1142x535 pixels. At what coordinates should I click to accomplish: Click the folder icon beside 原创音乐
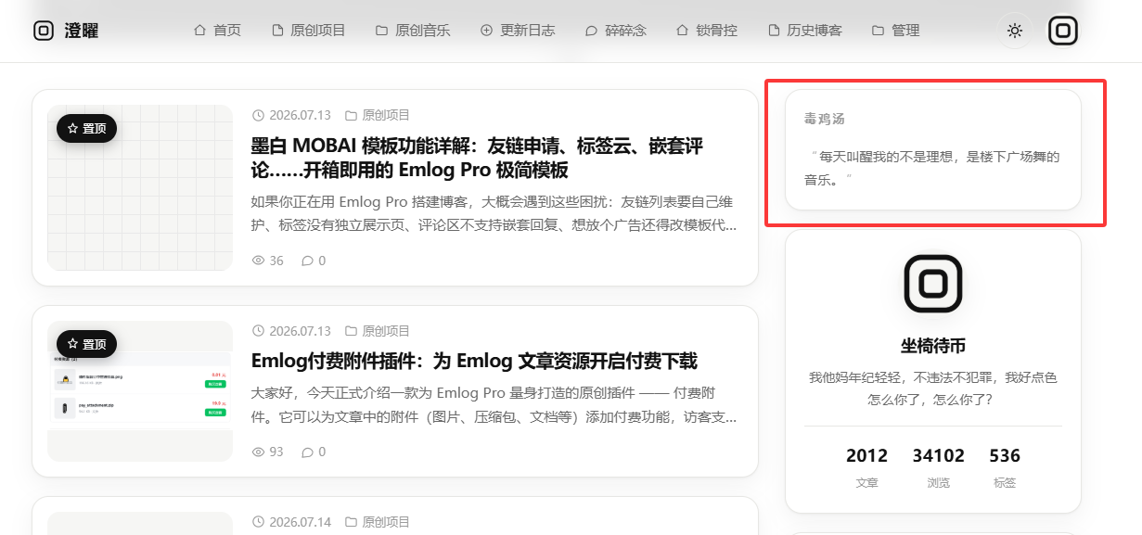381,31
